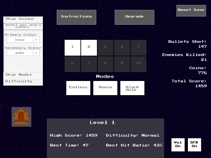Start Remix mode
This screenshot has height=158, width=211.
(x=105, y=88)
